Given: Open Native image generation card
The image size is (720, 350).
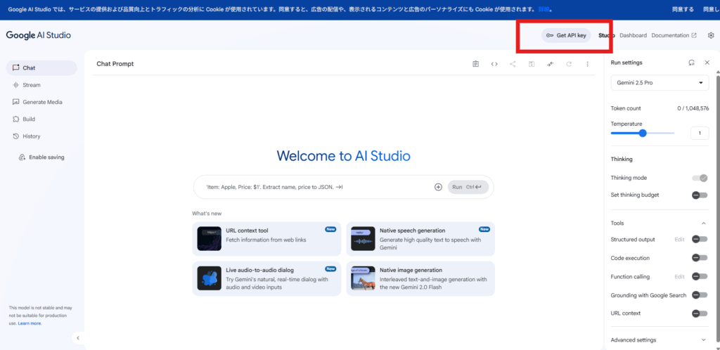Looking at the screenshot, I should [x=420, y=278].
